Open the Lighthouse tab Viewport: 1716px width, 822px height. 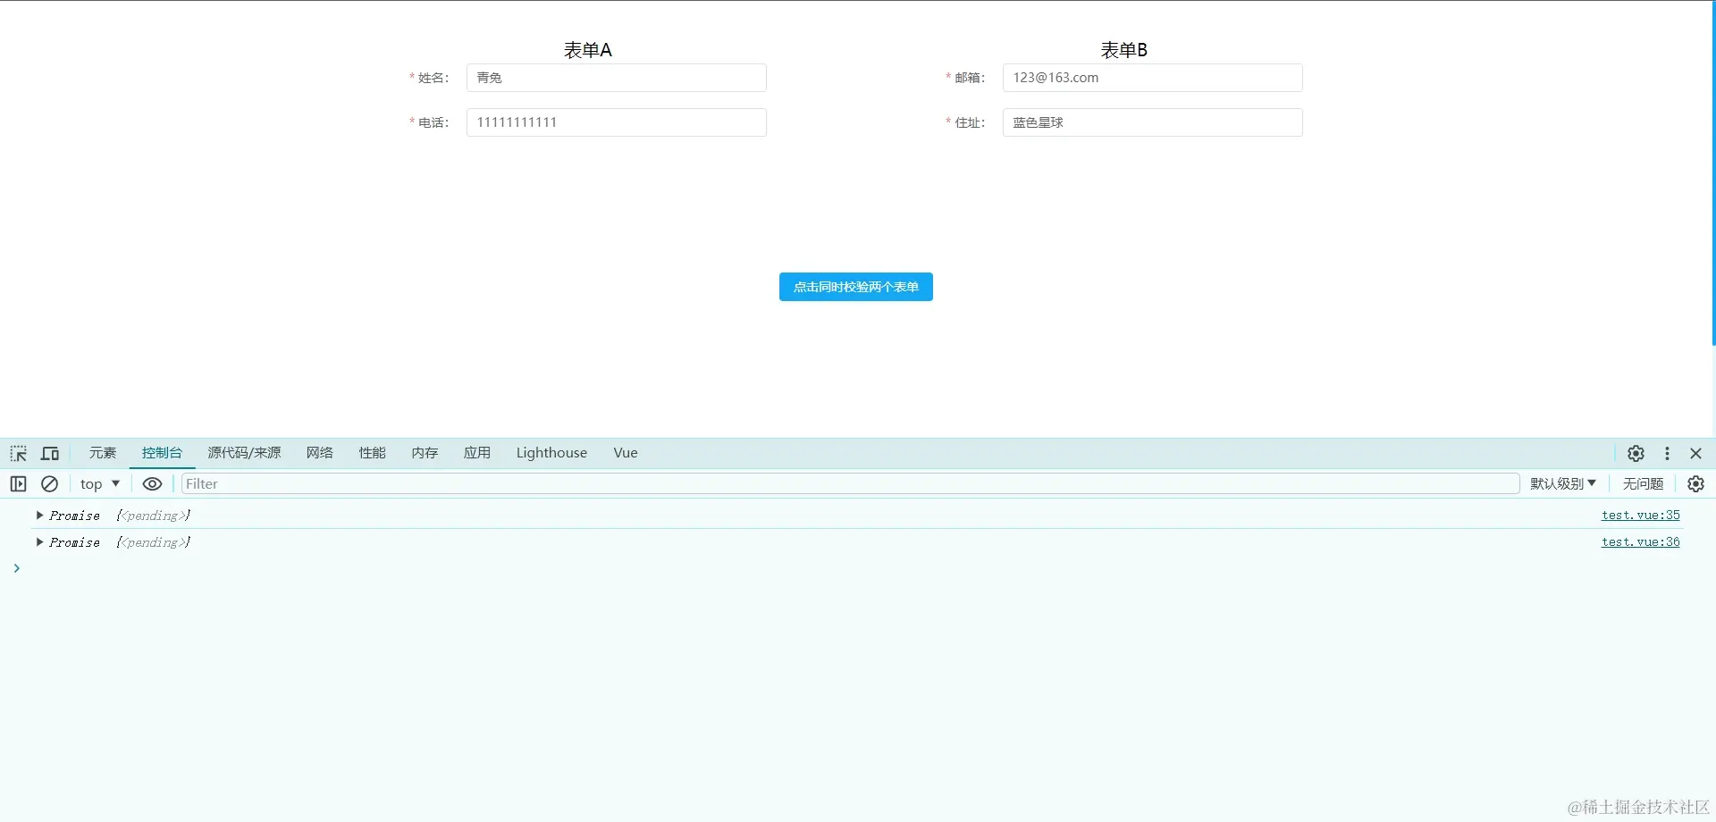pyautogui.click(x=551, y=453)
